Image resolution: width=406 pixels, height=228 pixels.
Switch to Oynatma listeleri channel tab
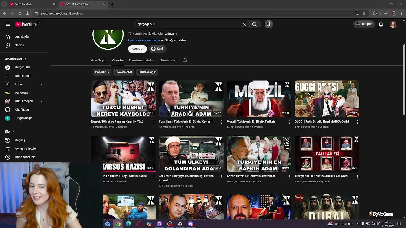pos(142,60)
